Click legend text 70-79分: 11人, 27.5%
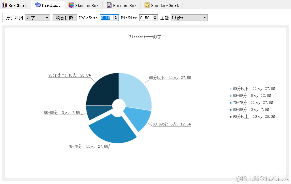 tap(253, 102)
